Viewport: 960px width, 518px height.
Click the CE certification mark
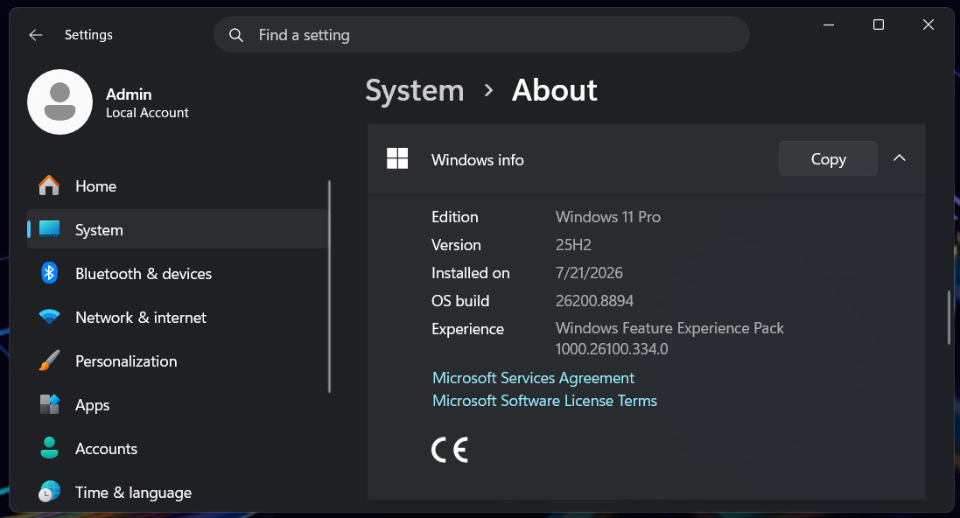[450, 450]
